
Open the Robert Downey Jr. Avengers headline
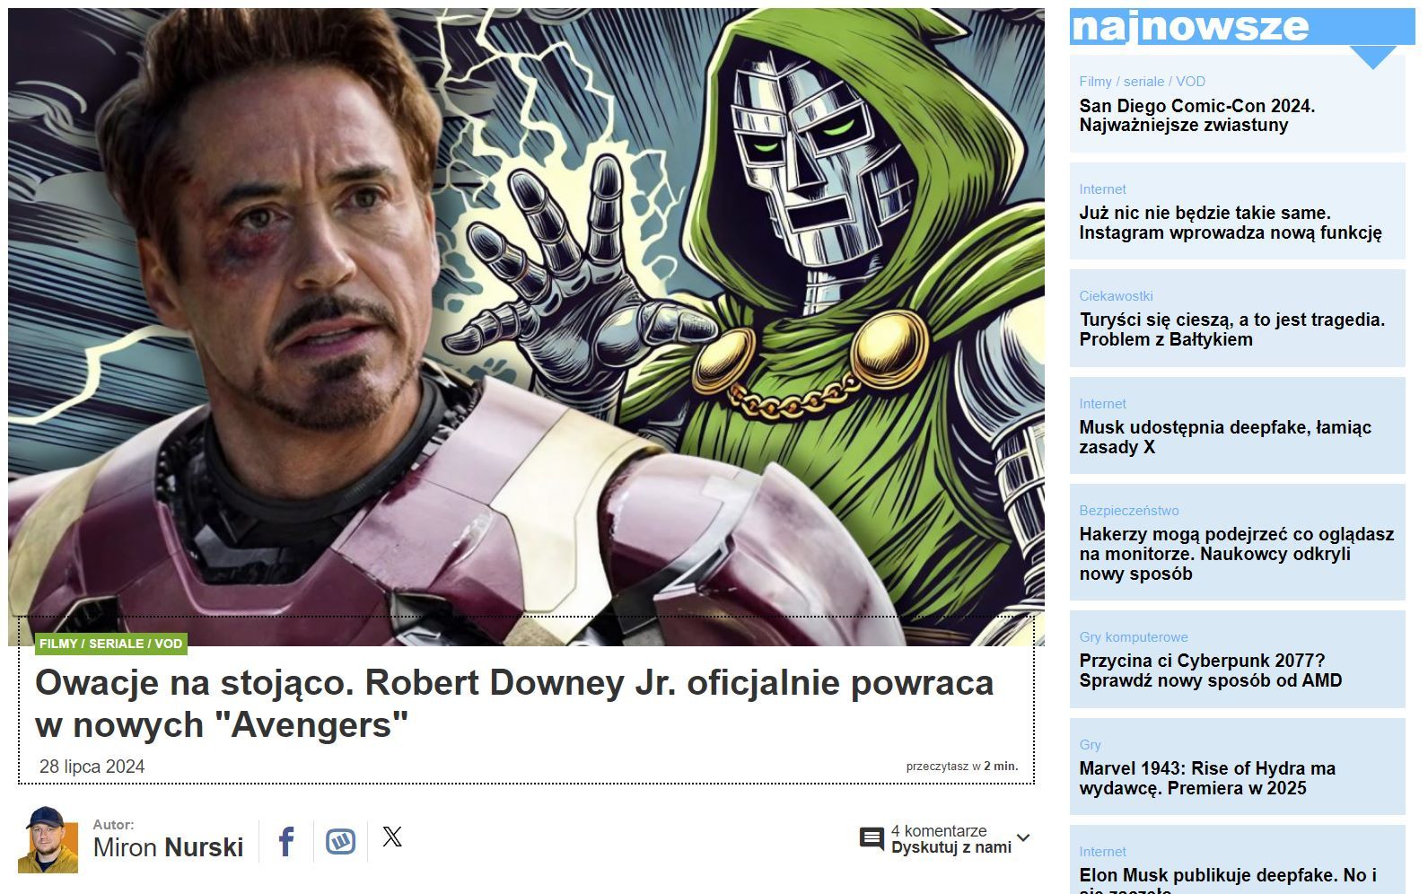point(514,704)
